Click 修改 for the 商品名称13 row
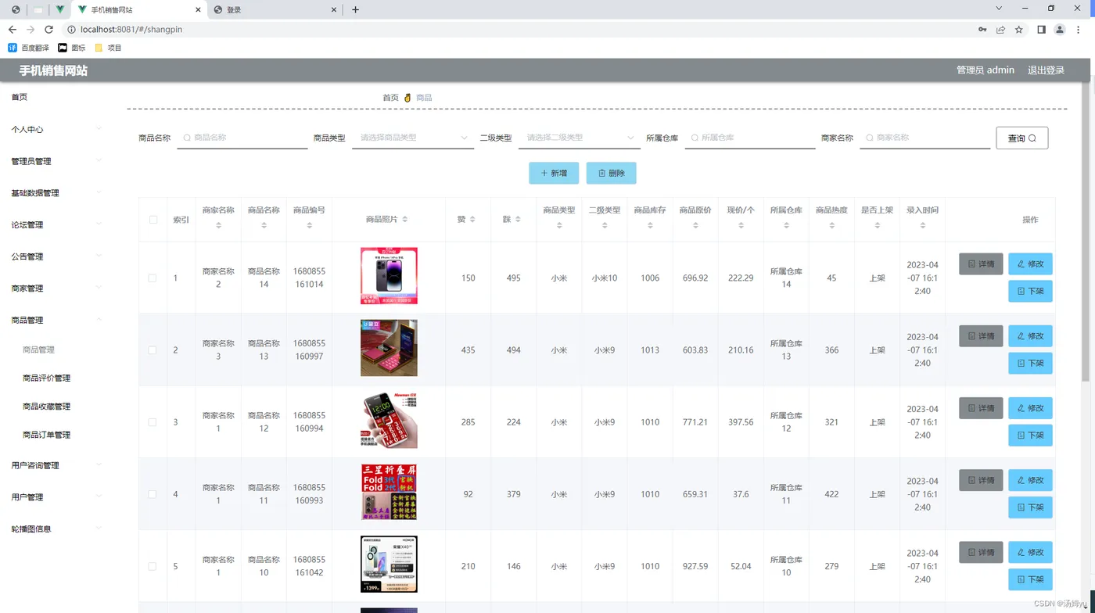1095x613 pixels. pos(1030,336)
